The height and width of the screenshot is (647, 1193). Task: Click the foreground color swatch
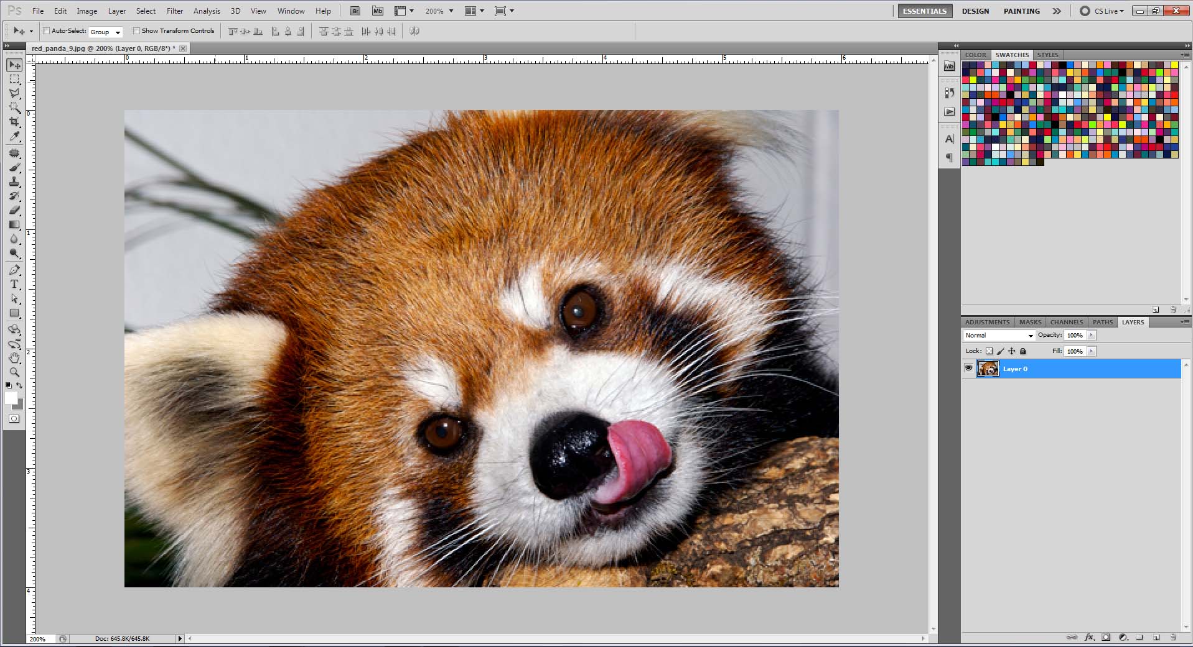[11, 398]
